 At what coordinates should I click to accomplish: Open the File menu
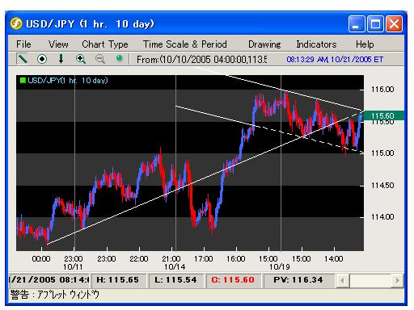[x=23, y=44]
